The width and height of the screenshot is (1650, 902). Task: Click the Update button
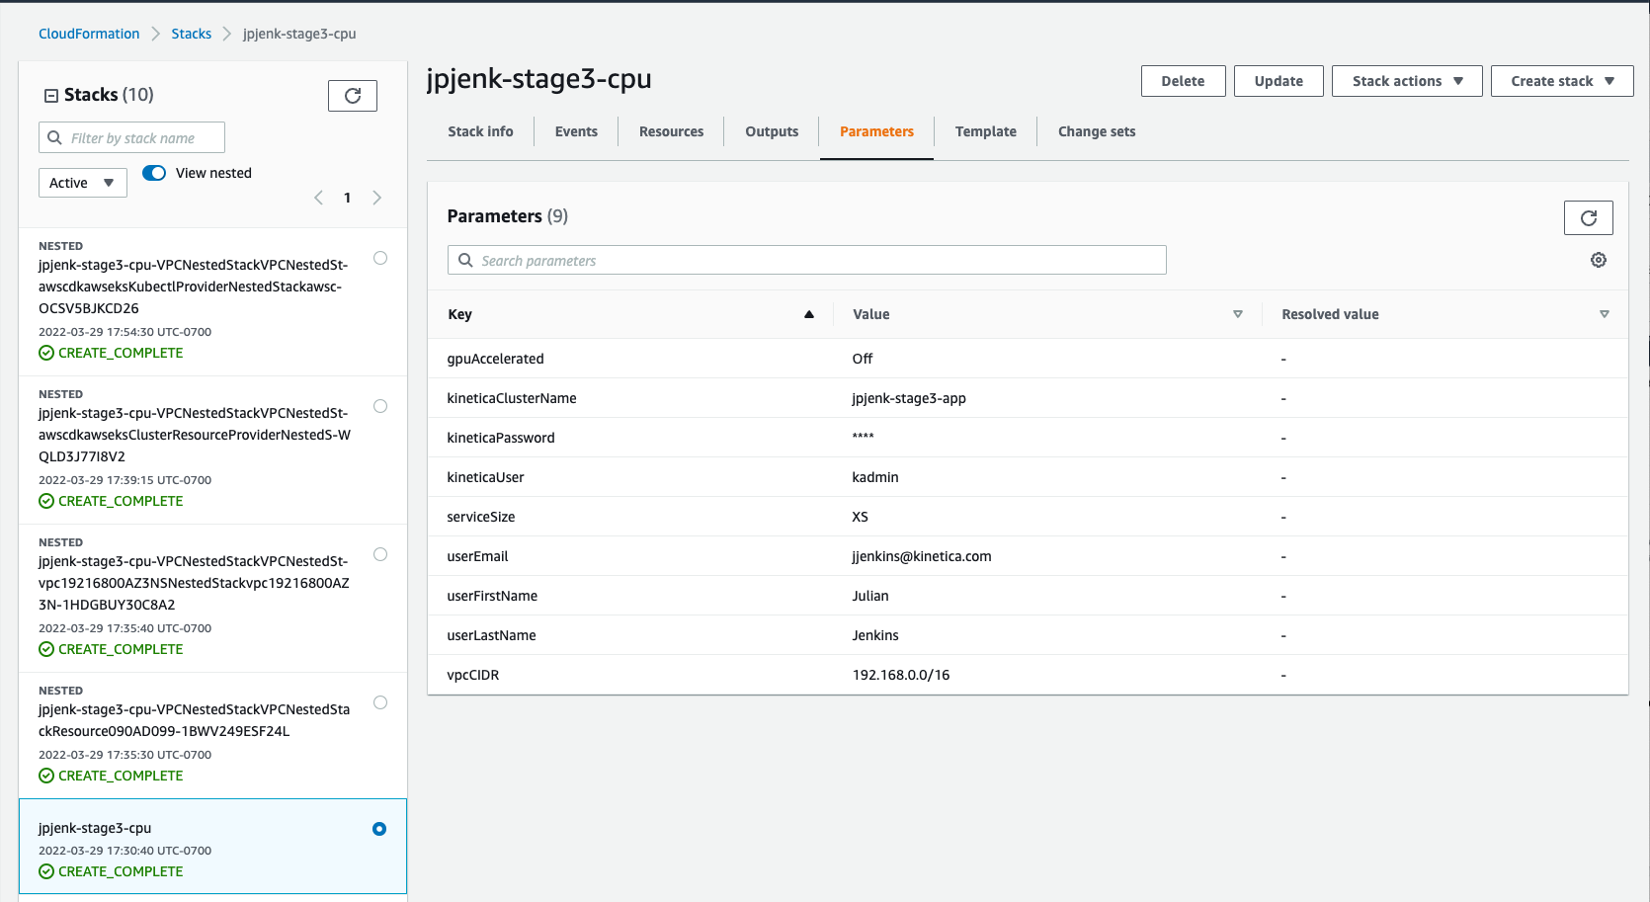pos(1279,80)
